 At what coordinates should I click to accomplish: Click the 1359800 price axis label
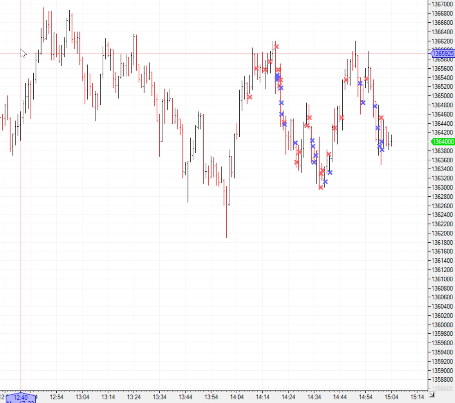coord(442,334)
